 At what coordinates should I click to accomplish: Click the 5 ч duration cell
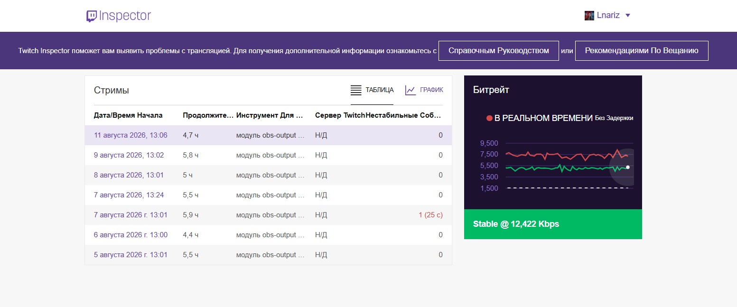[x=187, y=175]
